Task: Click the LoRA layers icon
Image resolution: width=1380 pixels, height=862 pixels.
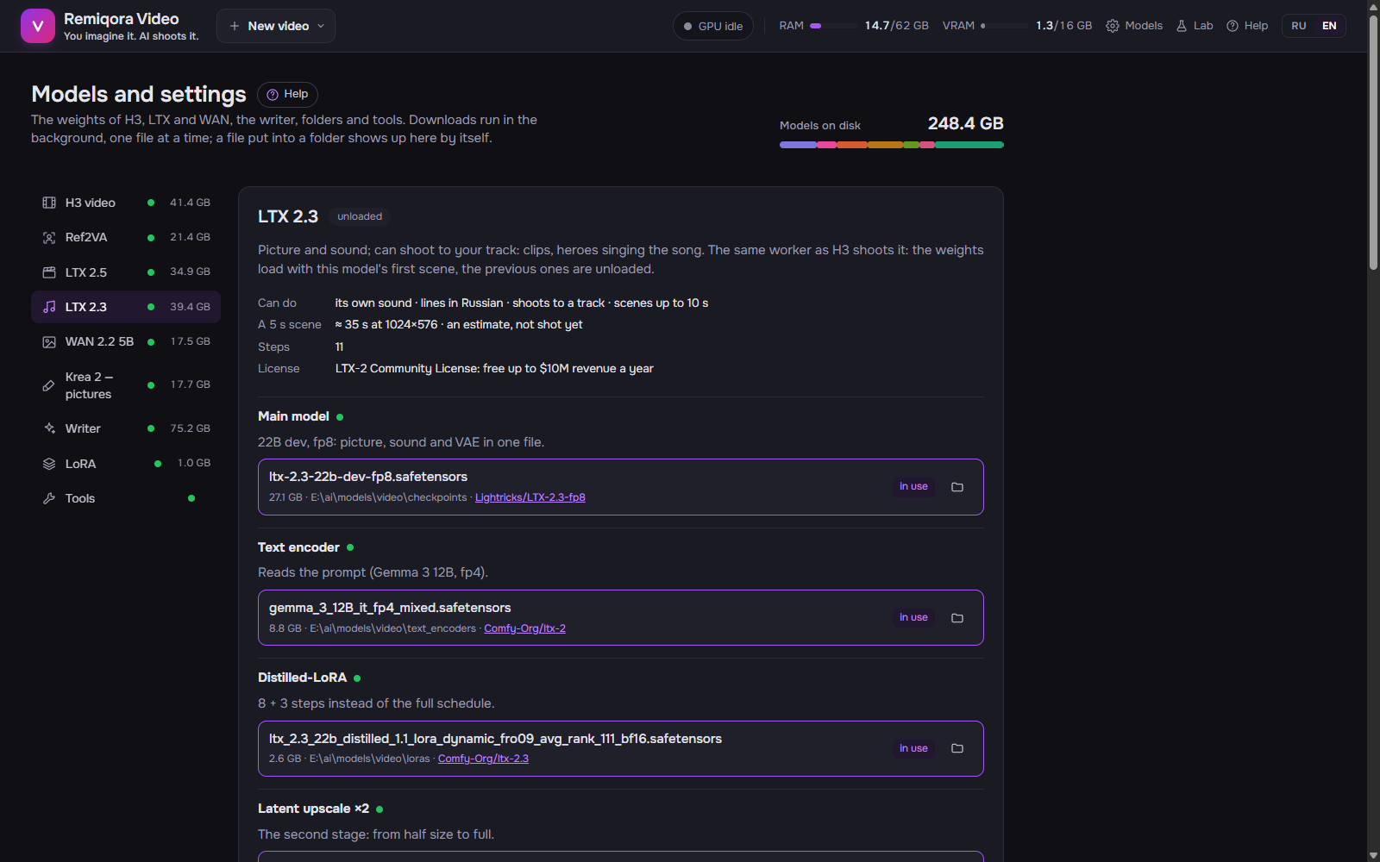Action: pos(49,464)
